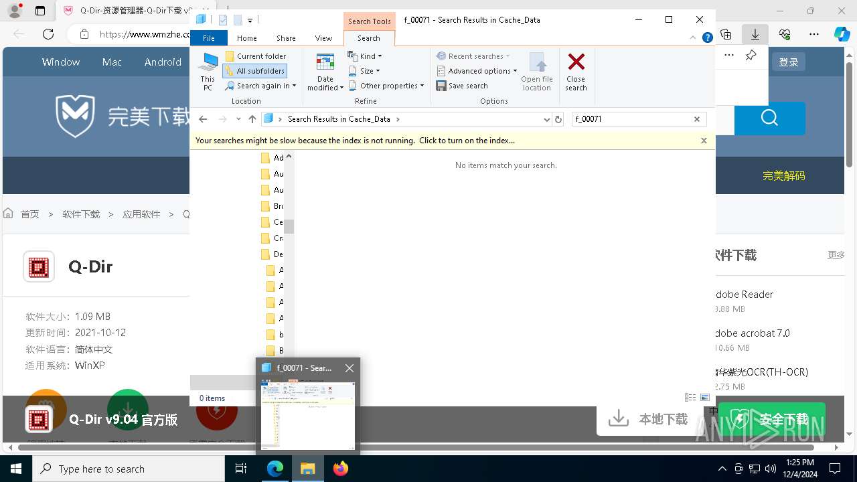This screenshot has height=482, width=857.
Task: Open Explorer Help question mark
Action: click(707, 38)
